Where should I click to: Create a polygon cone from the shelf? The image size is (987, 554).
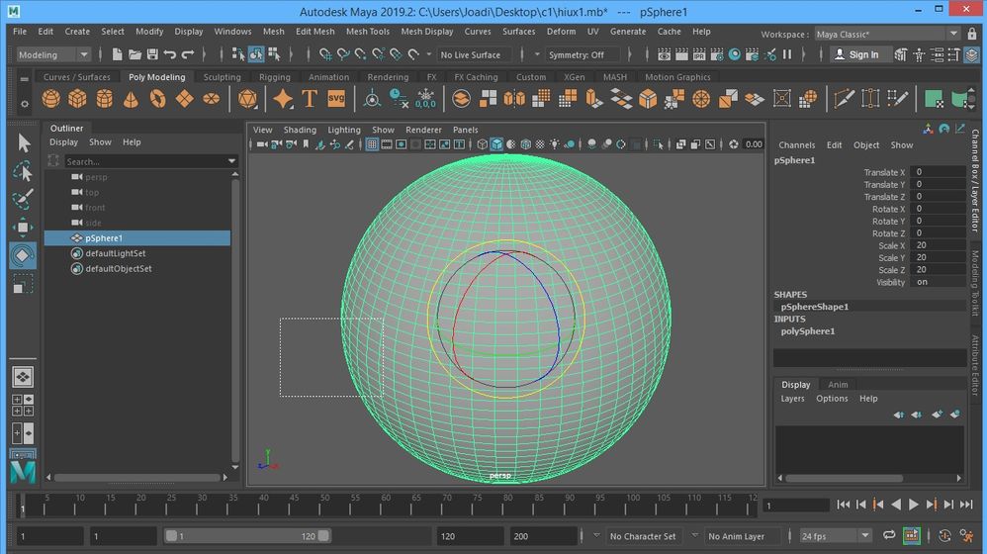(131, 99)
